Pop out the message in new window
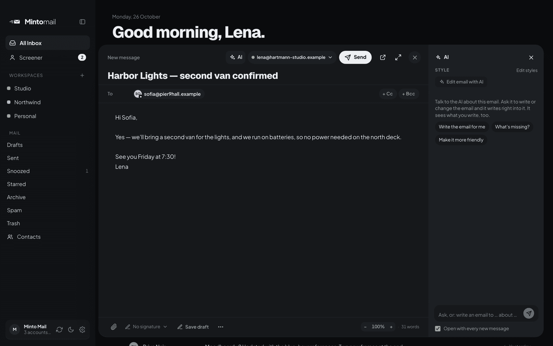The width and height of the screenshot is (553, 346). coord(383,57)
